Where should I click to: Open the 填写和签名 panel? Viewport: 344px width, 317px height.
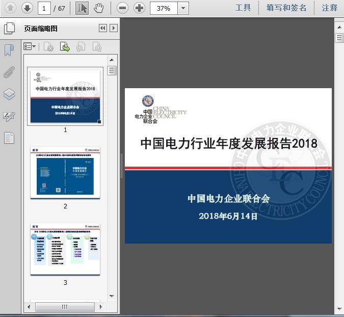(x=286, y=8)
